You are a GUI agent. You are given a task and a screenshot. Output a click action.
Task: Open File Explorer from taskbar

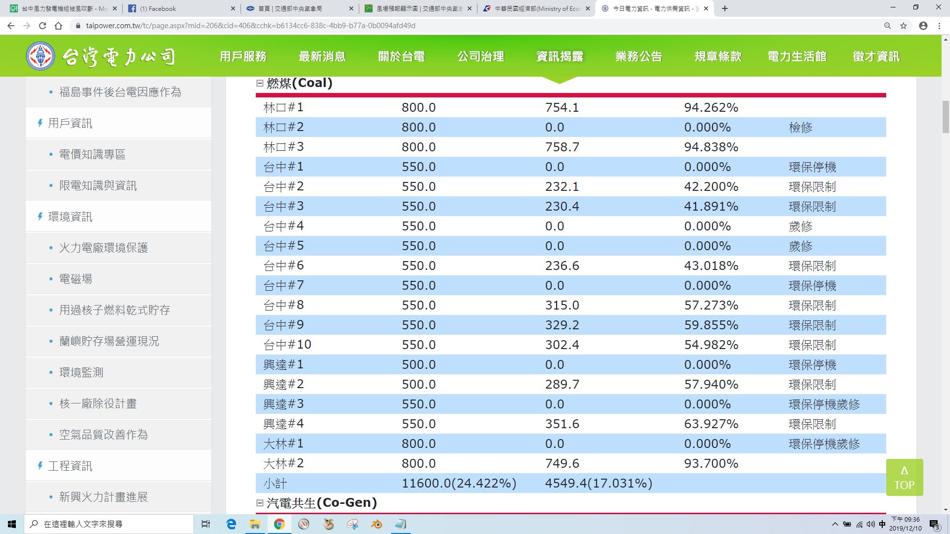[255, 524]
